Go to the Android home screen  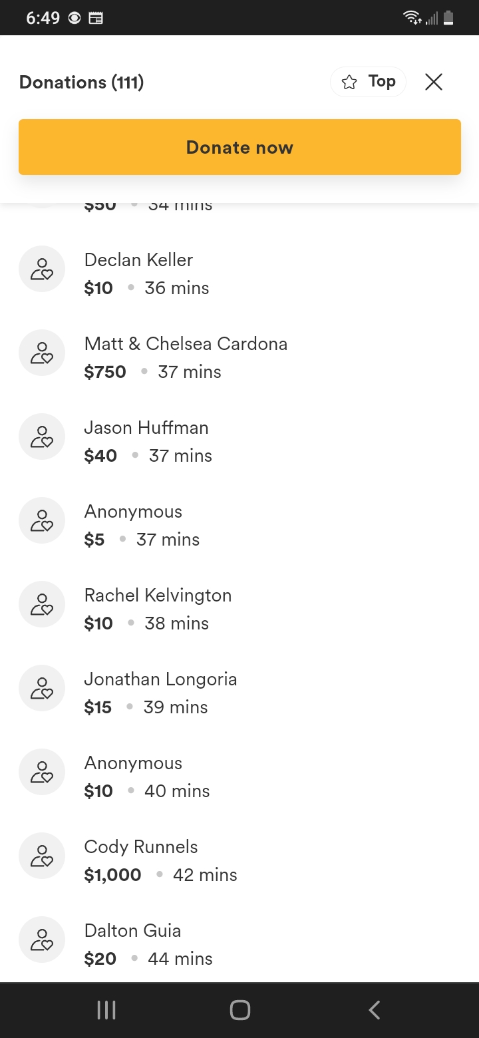[239, 1010]
